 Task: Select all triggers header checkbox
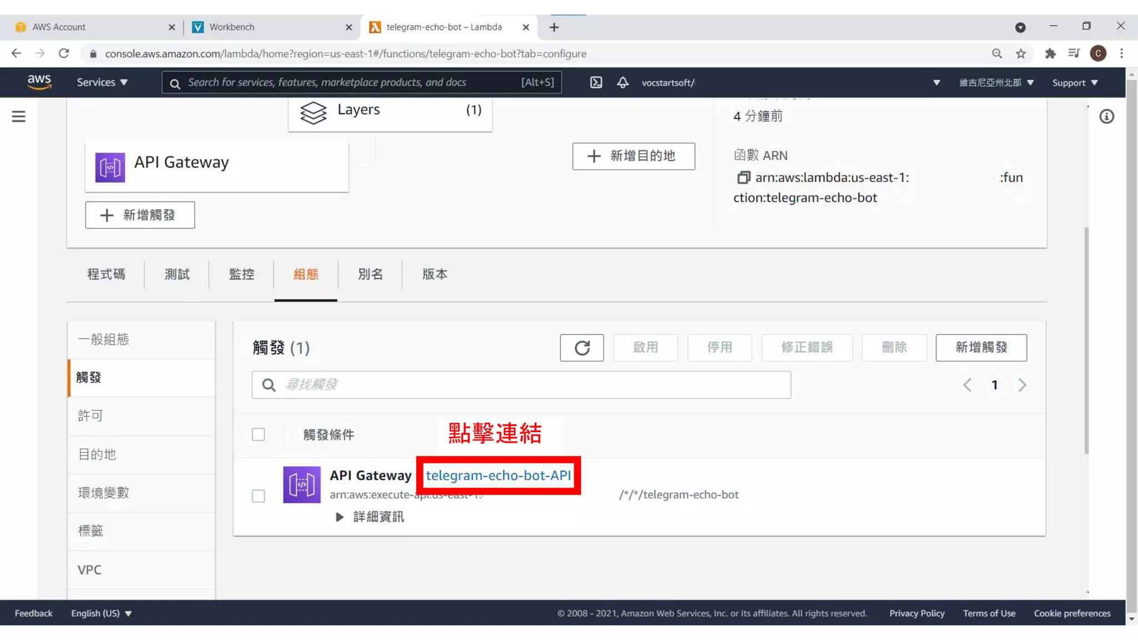[258, 434]
